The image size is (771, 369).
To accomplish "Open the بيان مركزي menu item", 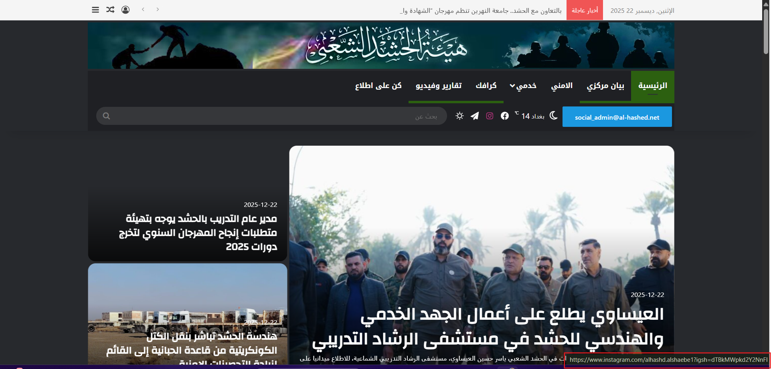I will coord(605,86).
